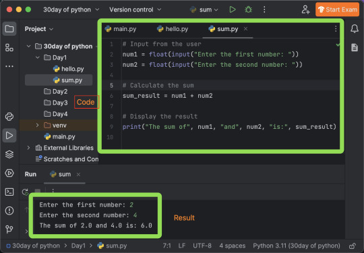Viewport: 364px width, 253px height.
Task: Select hello.py in the project tree
Action: pos(69,69)
